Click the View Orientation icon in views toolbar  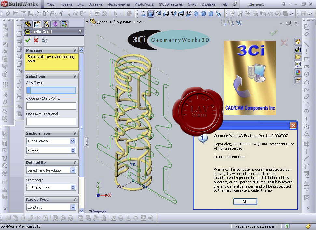click(218, 14)
